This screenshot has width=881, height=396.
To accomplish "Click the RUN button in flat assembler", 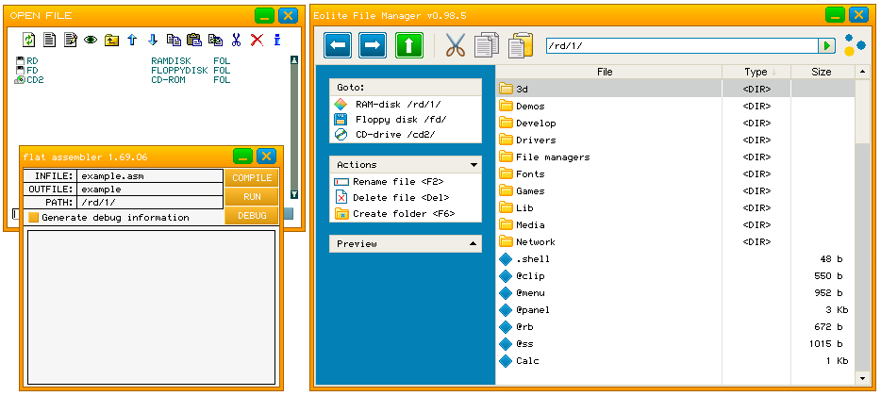I will [x=252, y=197].
